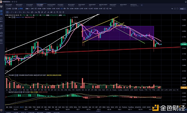Click the first left sidebar logo icon
The height and width of the screenshot is (113, 187).
(1, 6)
